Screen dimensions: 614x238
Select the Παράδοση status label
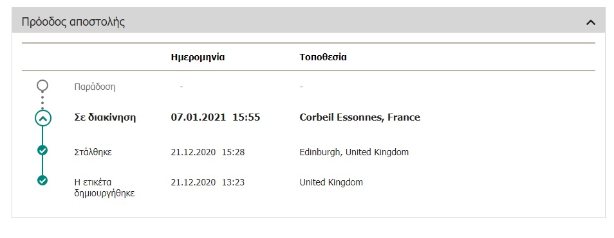click(95, 87)
